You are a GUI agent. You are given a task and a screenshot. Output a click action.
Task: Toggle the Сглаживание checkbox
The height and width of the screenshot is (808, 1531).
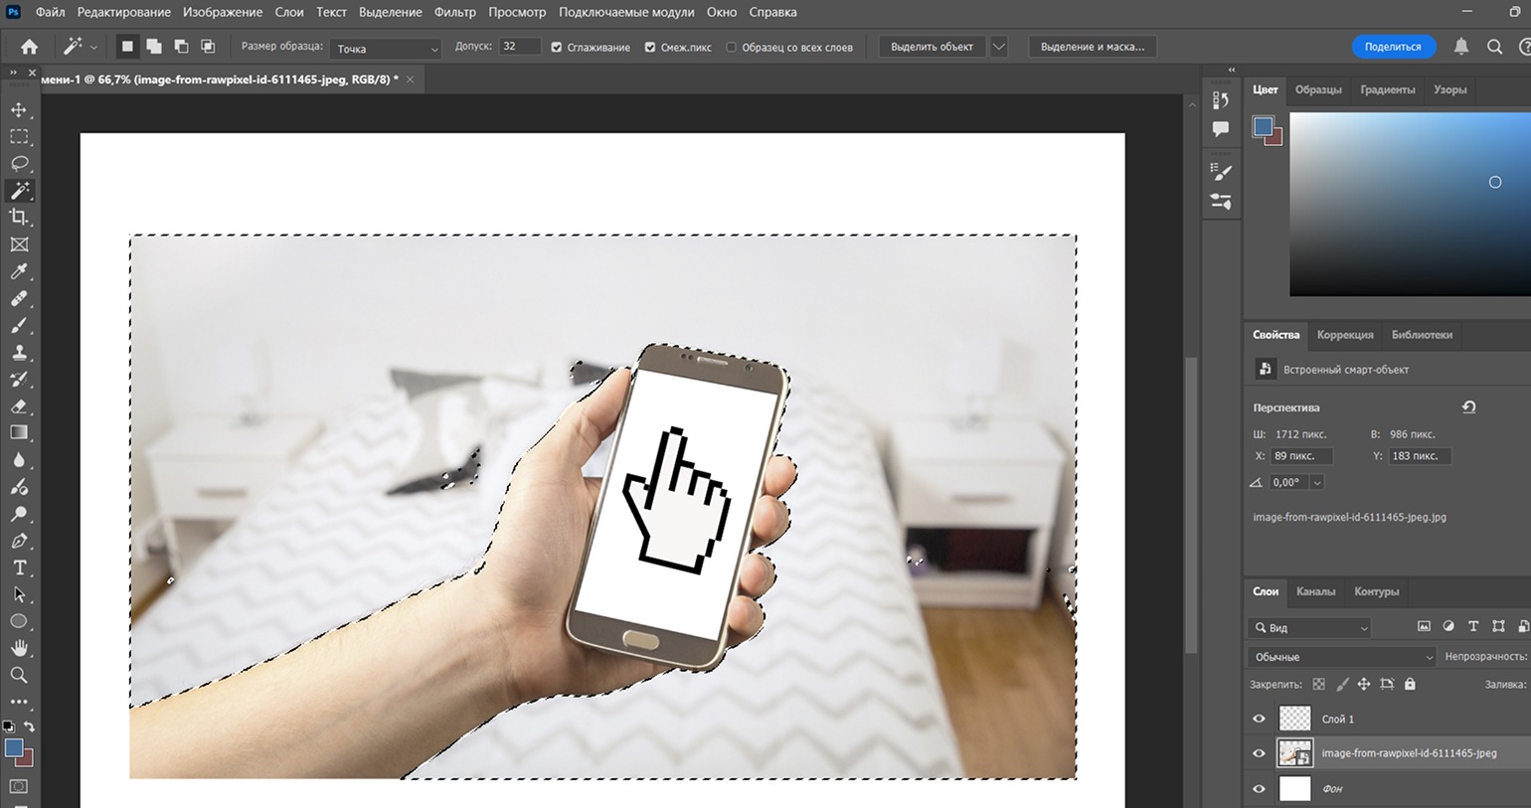(557, 47)
